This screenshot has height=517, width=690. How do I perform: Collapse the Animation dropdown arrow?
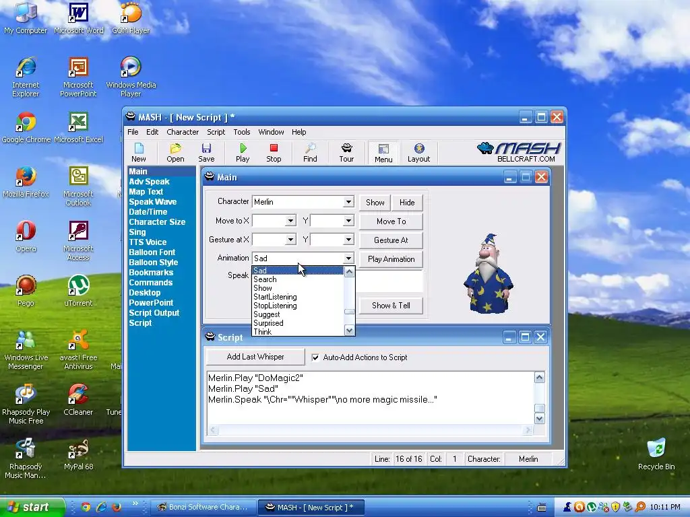(348, 258)
